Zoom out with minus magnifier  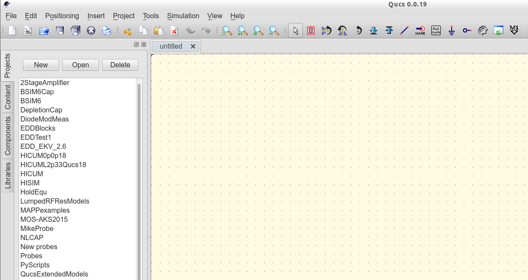point(273,30)
